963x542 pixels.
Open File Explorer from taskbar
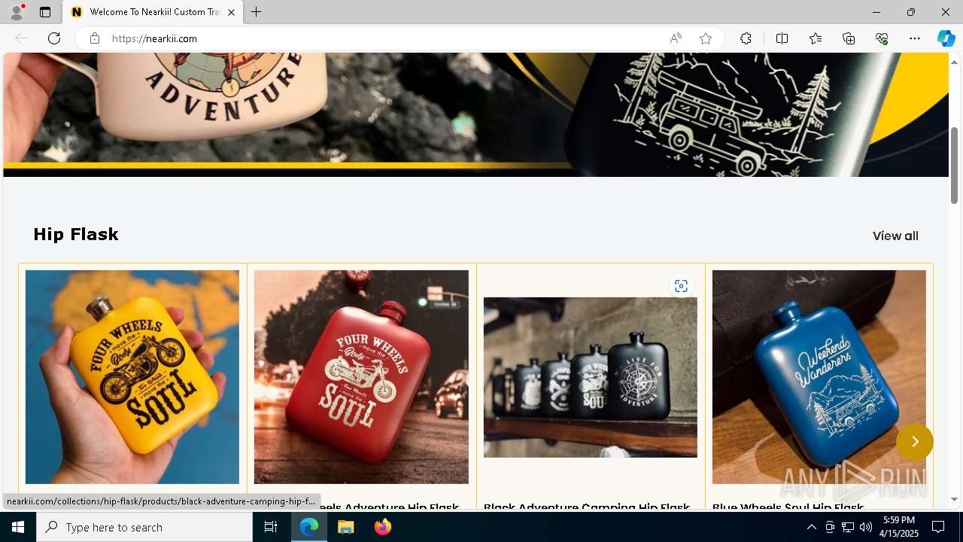tap(346, 527)
